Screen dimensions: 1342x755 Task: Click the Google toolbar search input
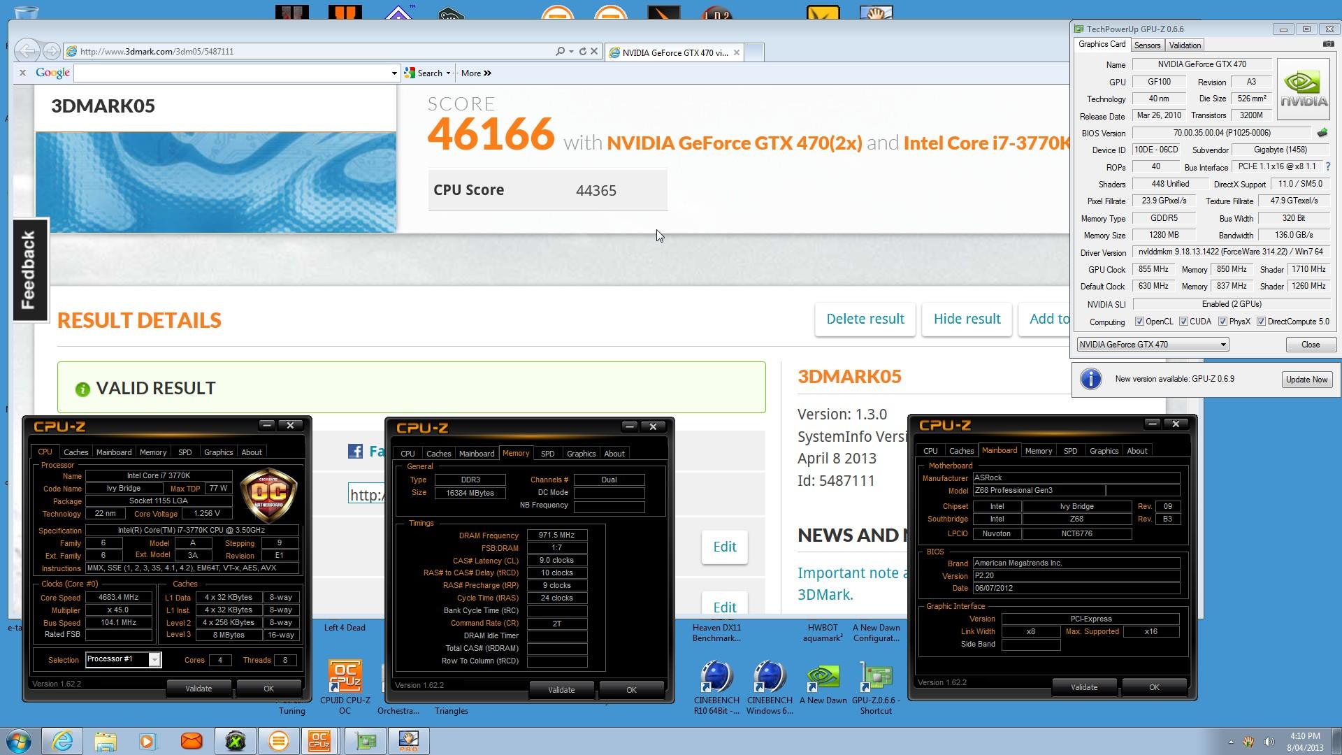pos(231,73)
